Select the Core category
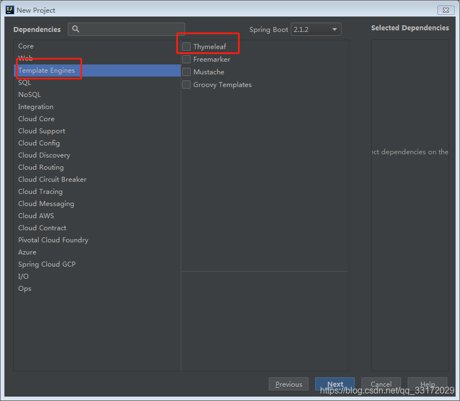This screenshot has width=460, height=401. (97, 46)
